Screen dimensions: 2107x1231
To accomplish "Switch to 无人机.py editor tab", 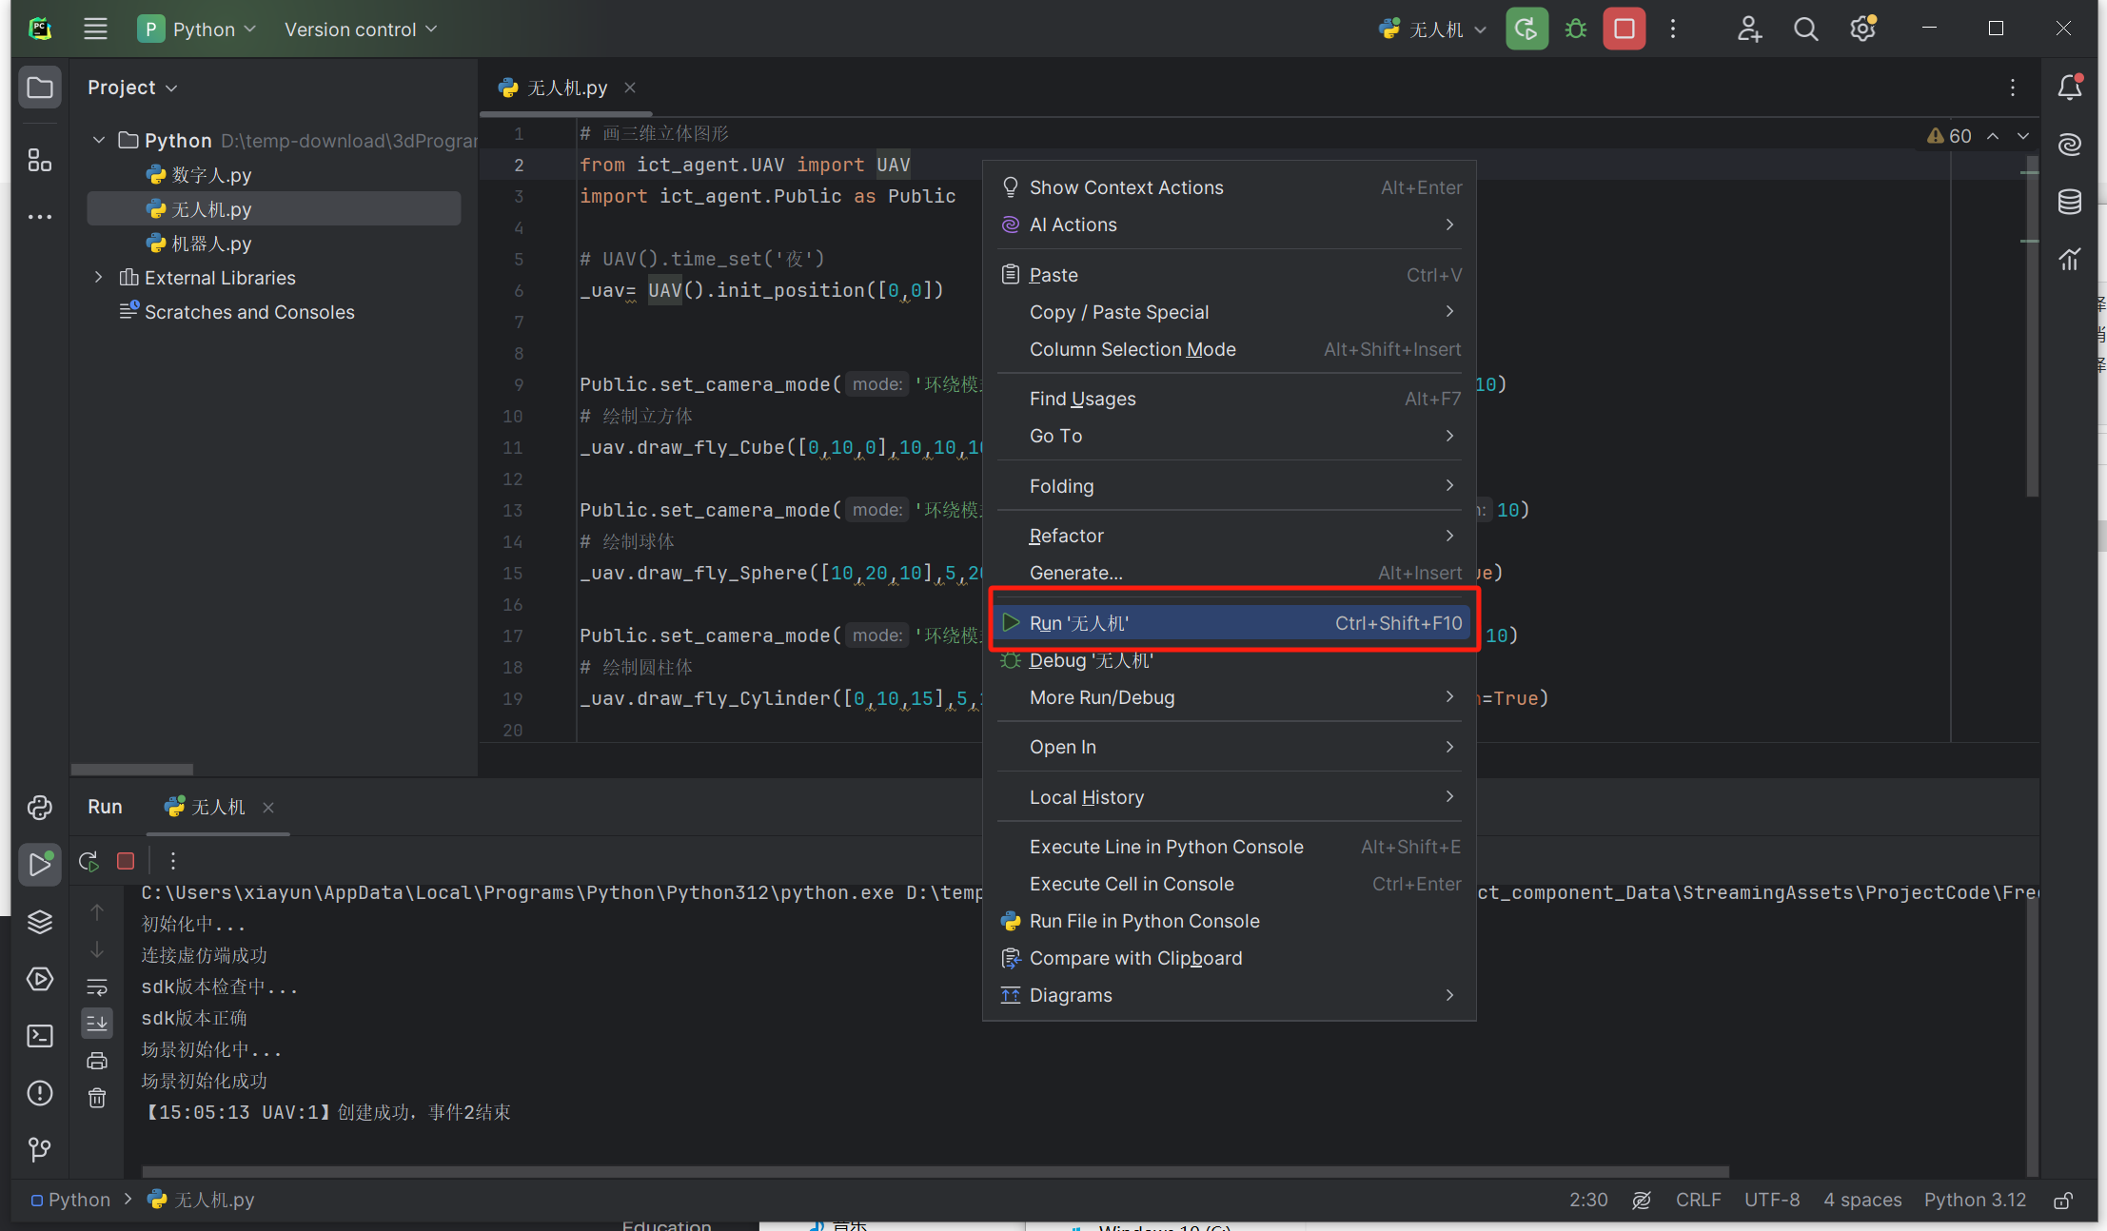I will coord(566,88).
